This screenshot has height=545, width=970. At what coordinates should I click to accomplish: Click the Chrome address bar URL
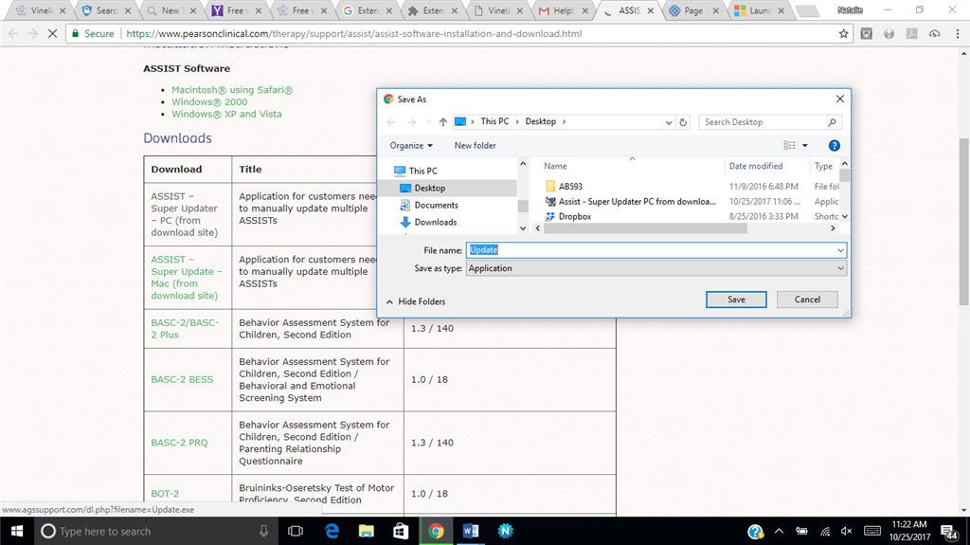click(x=354, y=33)
